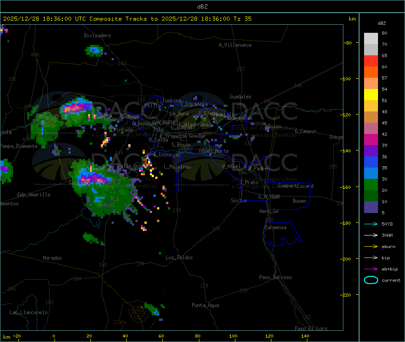
Task: Click the Cda_Amarilla map label
Action: pyautogui.click(x=34, y=195)
